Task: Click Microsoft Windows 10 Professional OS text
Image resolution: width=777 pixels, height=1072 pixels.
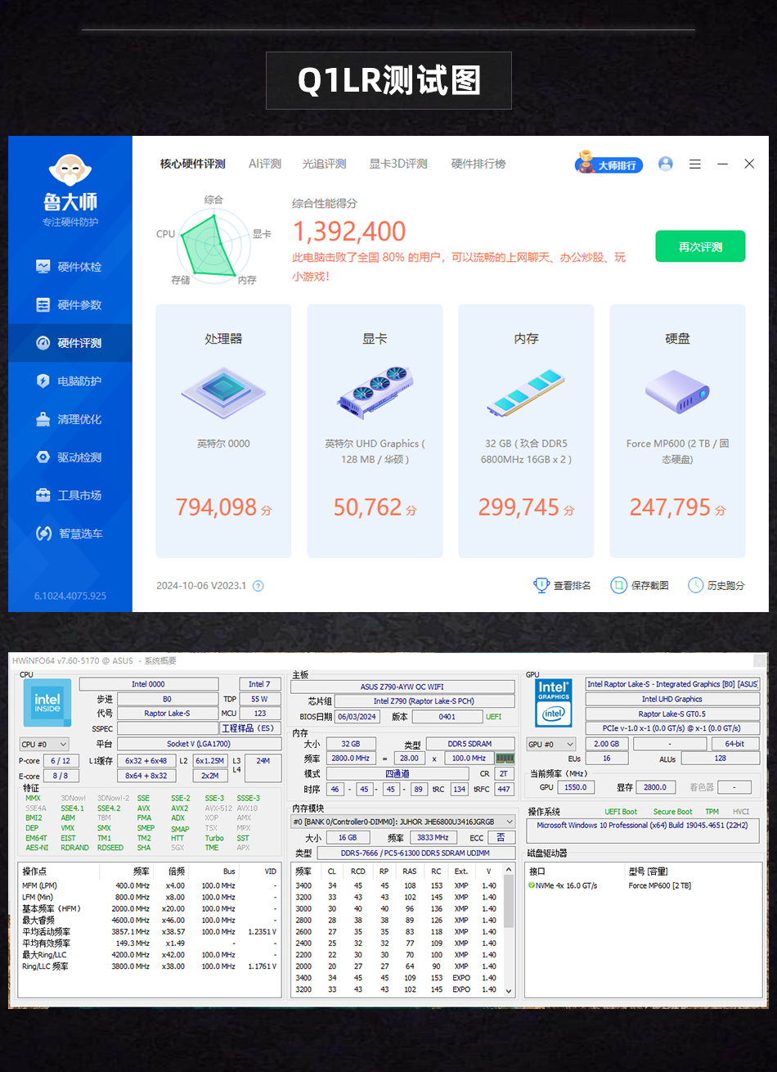Action: pos(642,825)
